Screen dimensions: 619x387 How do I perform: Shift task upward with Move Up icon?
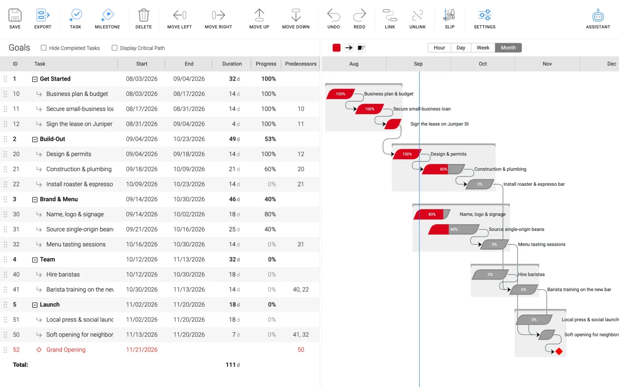[259, 15]
